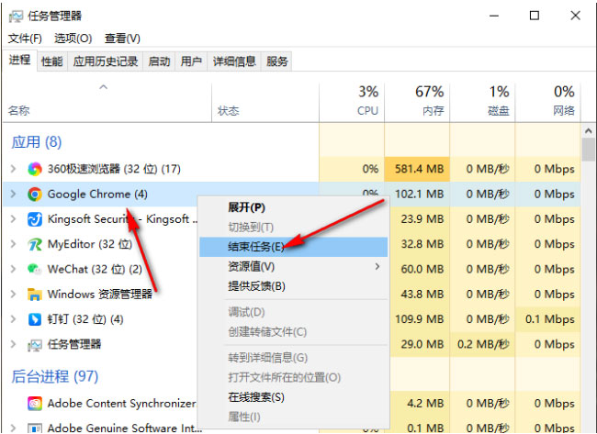Open the 查看(V) menu
This screenshot has width=597, height=434.
[x=122, y=39]
